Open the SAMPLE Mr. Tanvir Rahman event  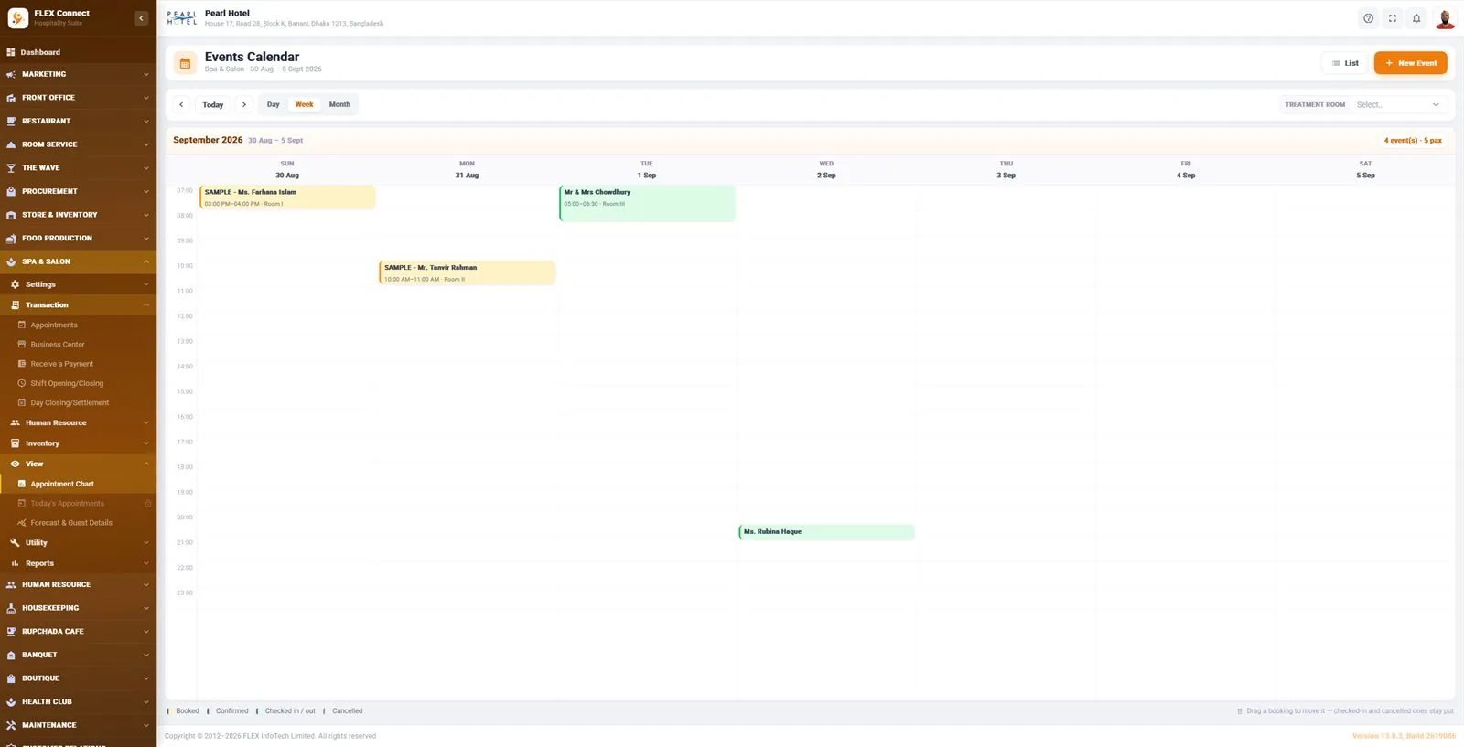467,272
